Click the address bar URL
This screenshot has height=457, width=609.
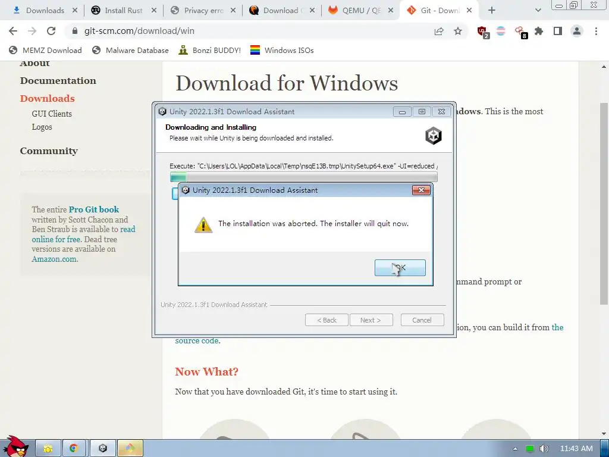pyautogui.click(x=139, y=31)
